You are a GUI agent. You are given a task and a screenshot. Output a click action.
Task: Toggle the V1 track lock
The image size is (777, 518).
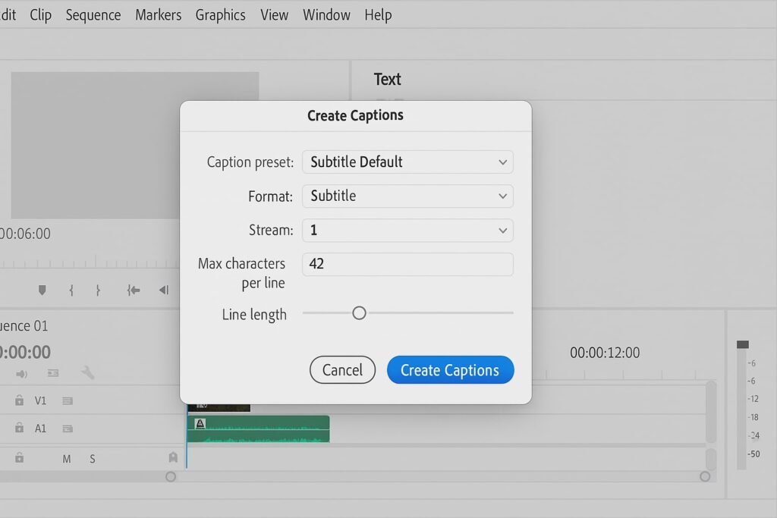pyautogui.click(x=19, y=400)
